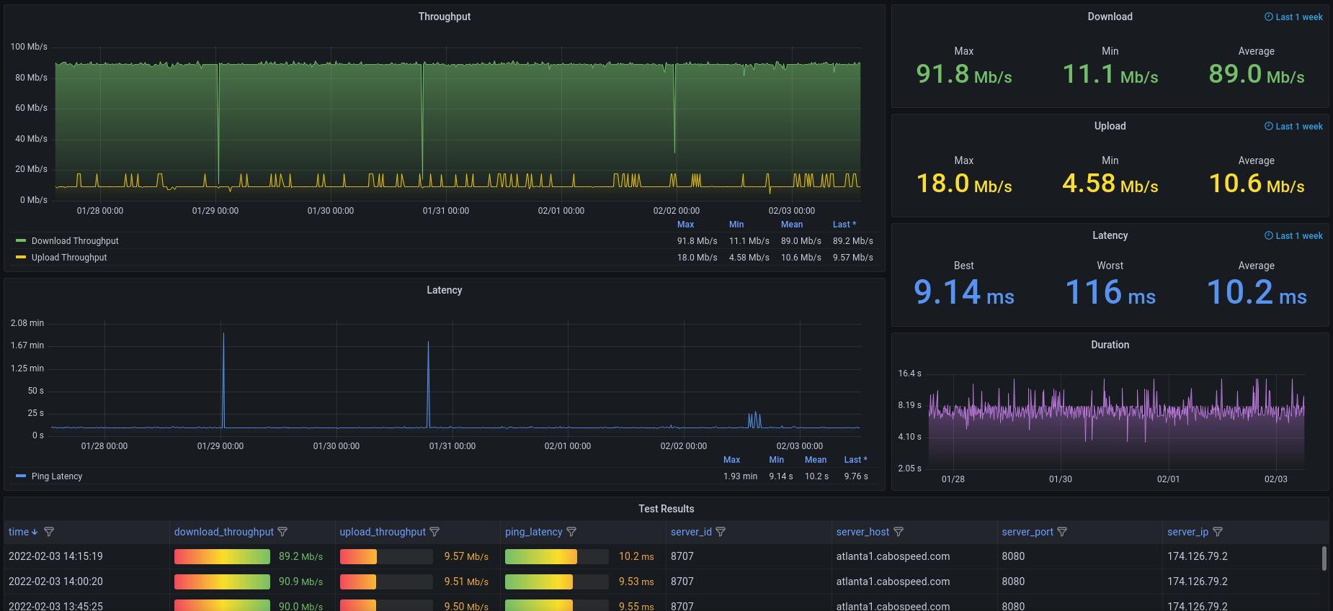Open filter for ping_latency column
Viewport: 1333px width, 611px height.
pyautogui.click(x=571, y=532)
